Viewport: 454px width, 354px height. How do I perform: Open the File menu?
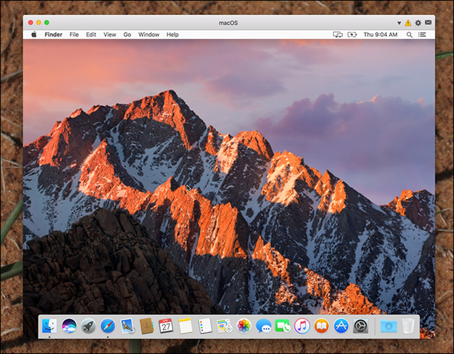coord(74,34)
